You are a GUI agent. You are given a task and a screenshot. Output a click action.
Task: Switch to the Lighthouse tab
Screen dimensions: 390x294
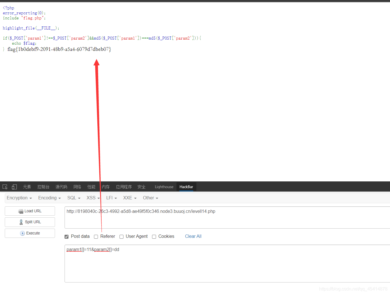(164, 187)
